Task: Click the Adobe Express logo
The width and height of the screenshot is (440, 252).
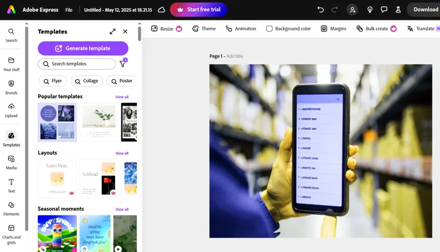Action: point(11,10)
